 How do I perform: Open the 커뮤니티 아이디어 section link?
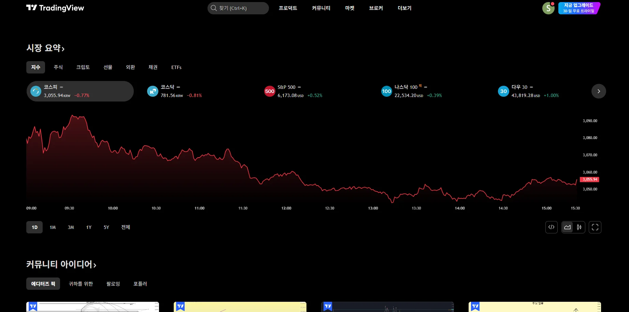click(x=61, y=264)
